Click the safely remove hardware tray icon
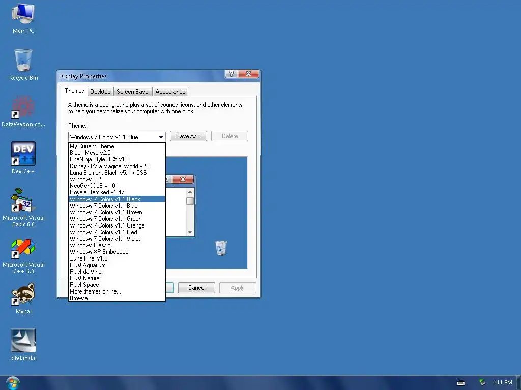The height and width of the screenshot is (390, 521). click(x=482, y=382)
